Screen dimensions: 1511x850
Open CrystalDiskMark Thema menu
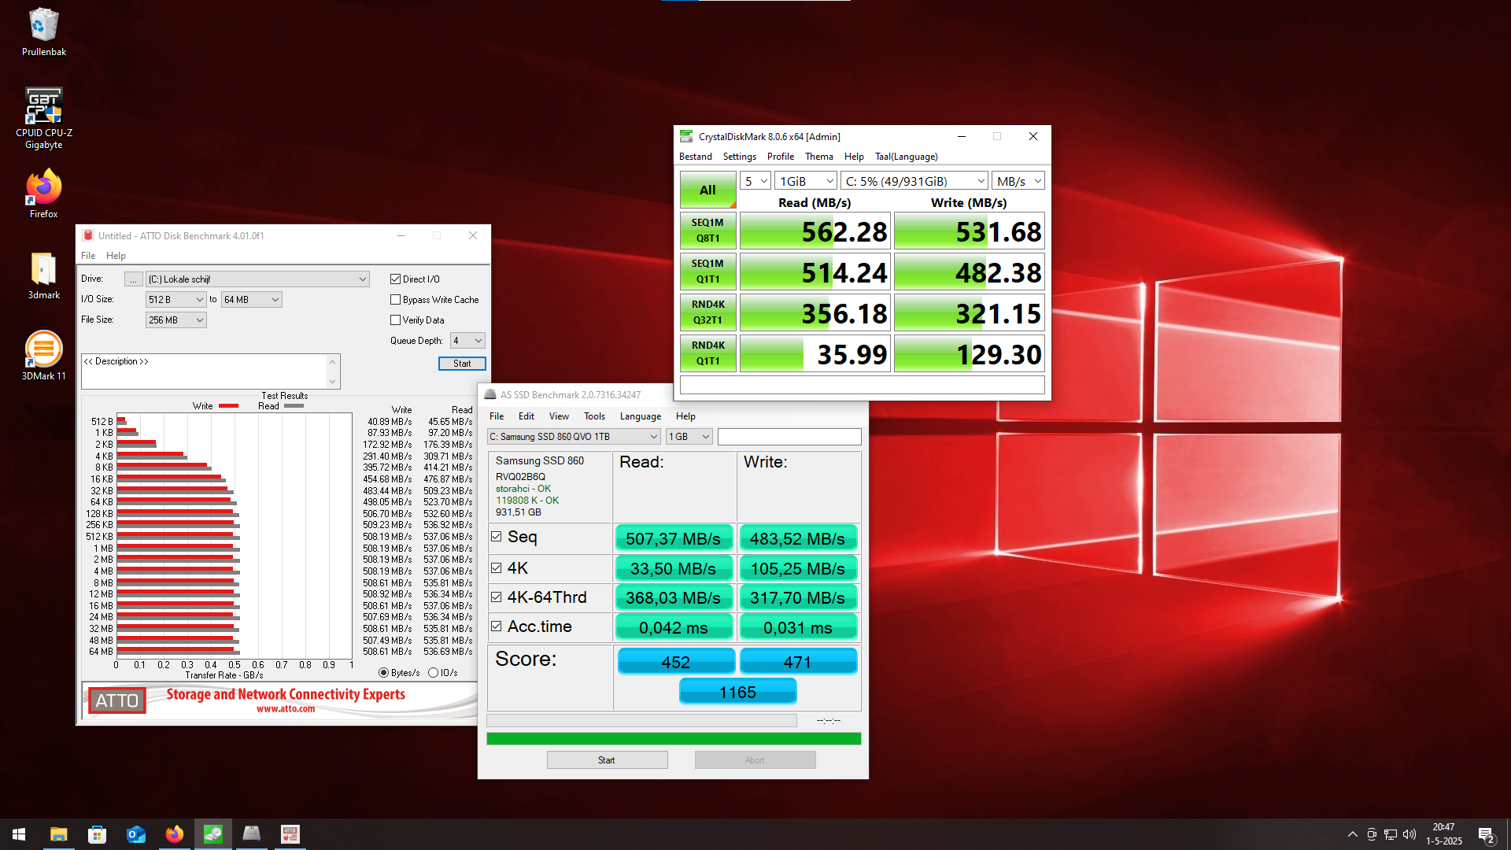click(818, 157)
